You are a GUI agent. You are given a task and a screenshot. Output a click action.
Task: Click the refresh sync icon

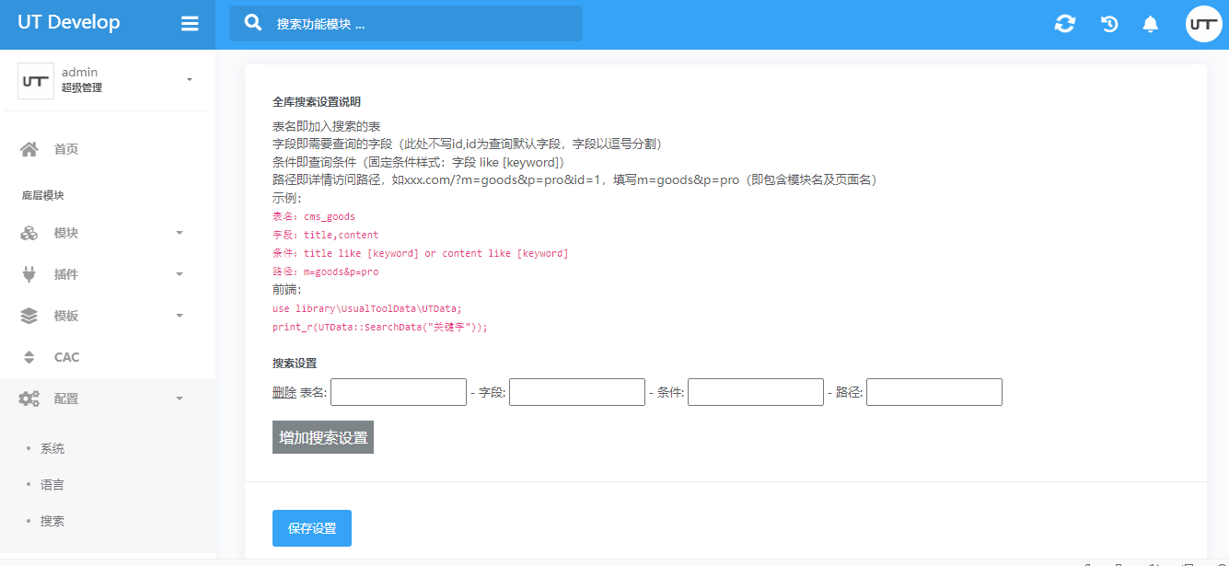[x=1064, y=24]
